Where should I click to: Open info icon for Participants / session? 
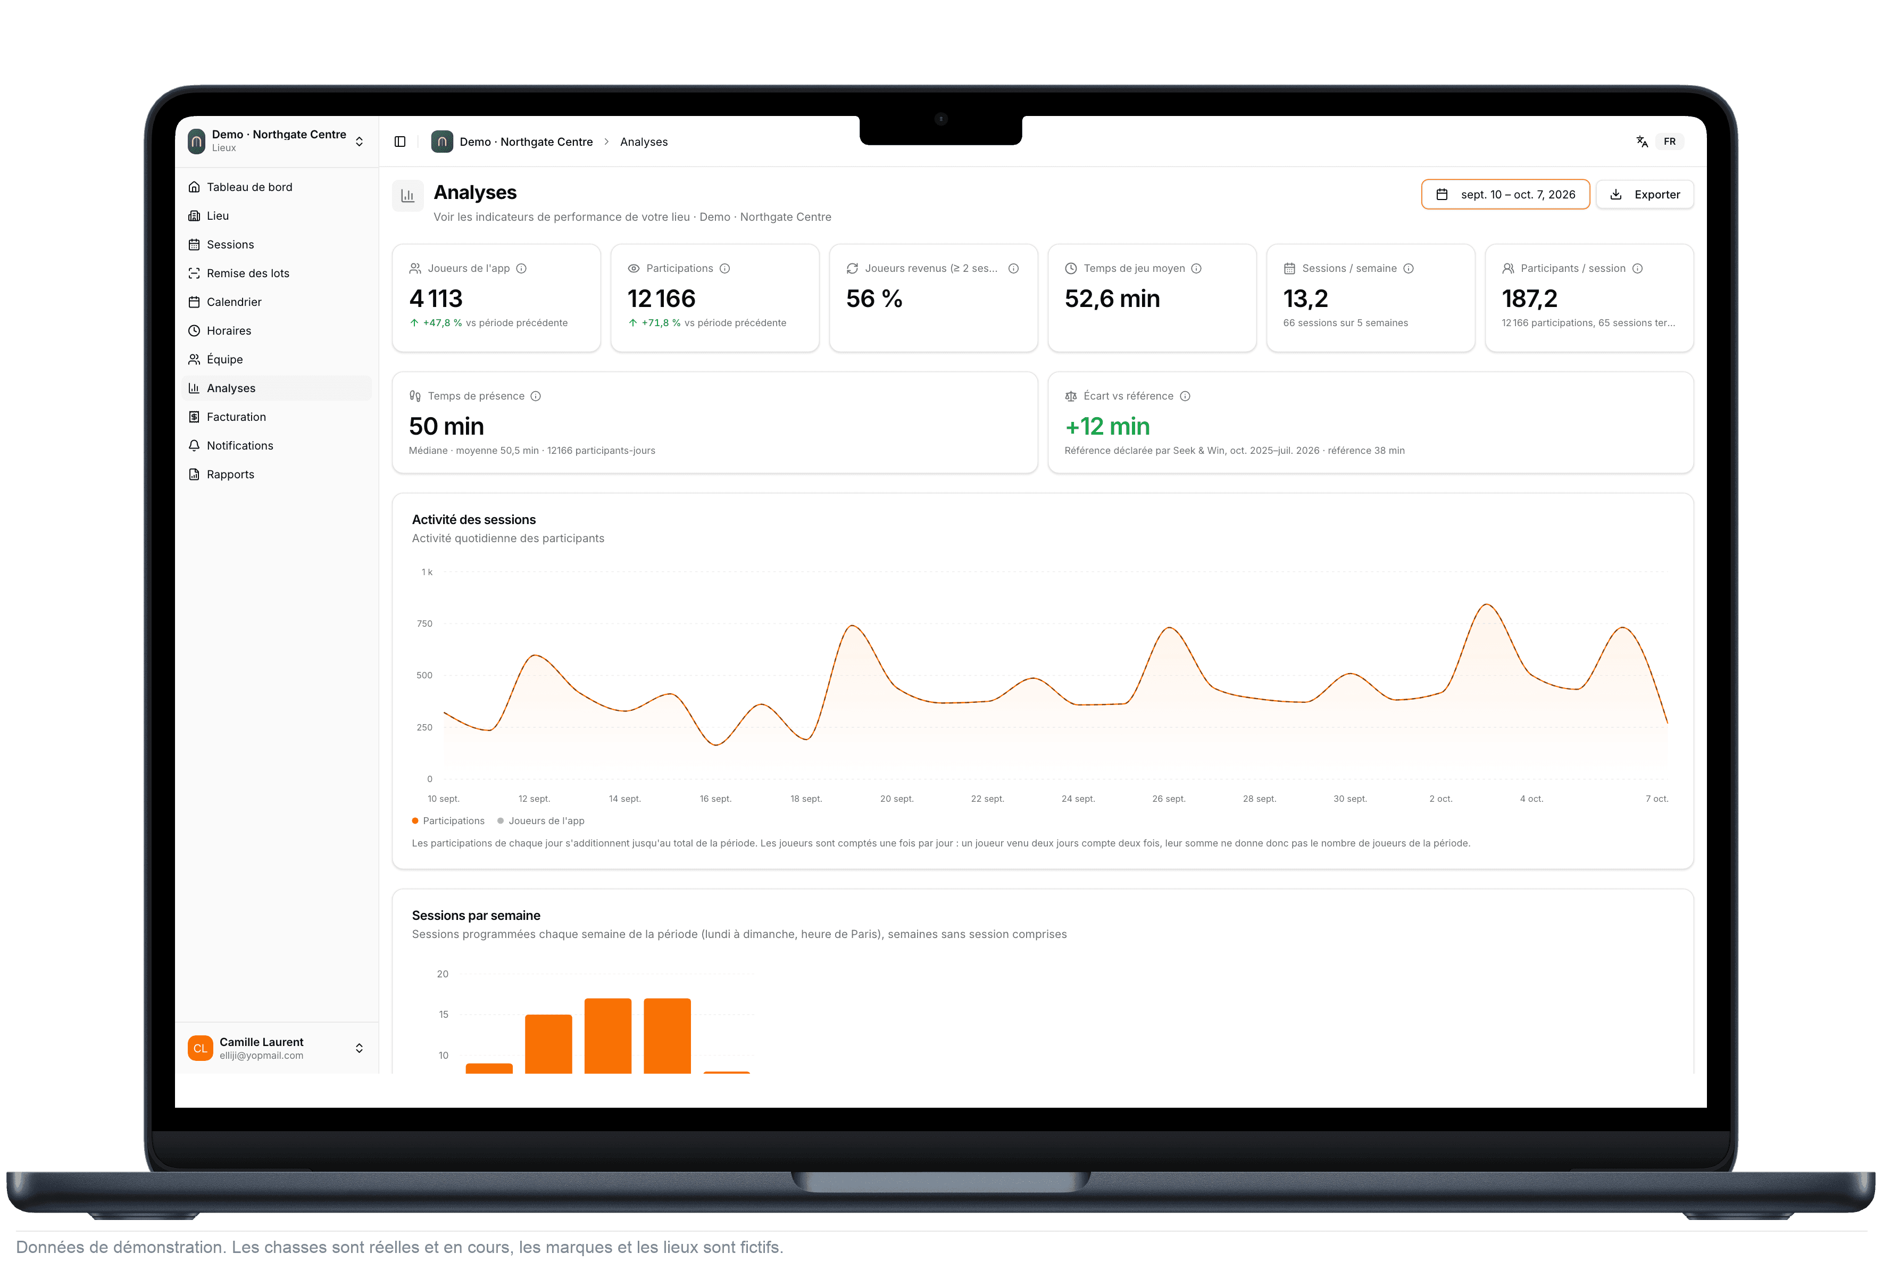[x=1637, y=269]
